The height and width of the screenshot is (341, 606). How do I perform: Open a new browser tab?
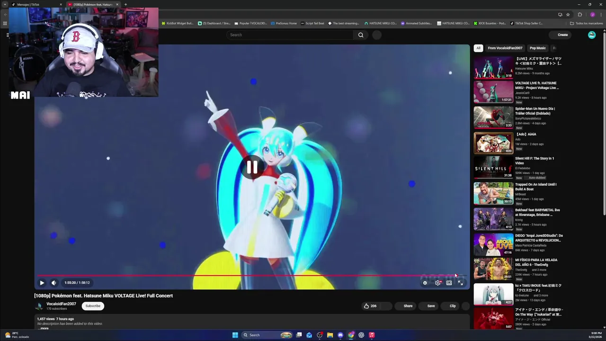click(x=125, y=4)
